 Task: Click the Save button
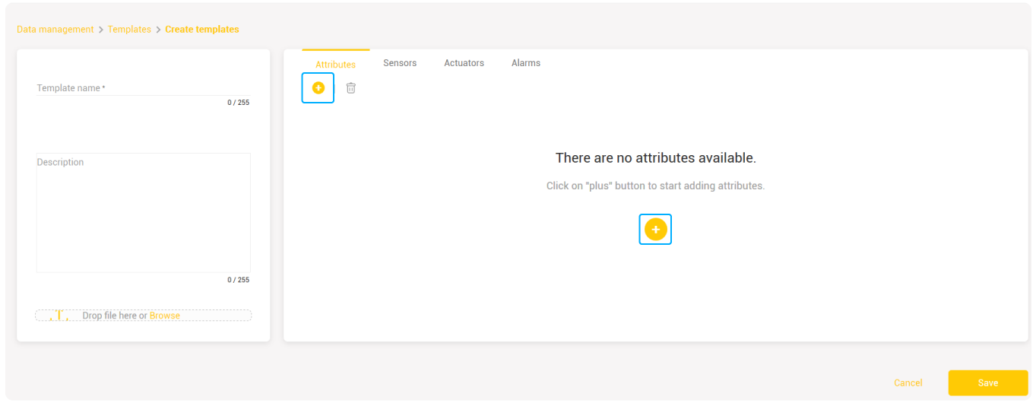point(987,382)
